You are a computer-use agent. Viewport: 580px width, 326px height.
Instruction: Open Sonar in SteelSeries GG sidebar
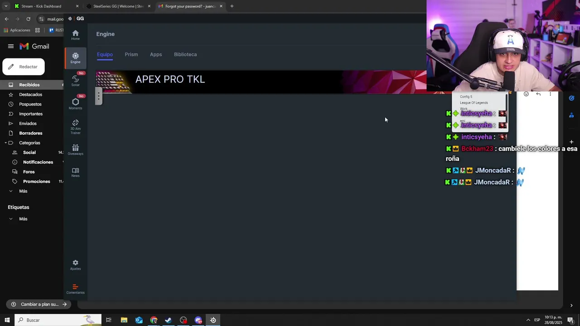75,81
